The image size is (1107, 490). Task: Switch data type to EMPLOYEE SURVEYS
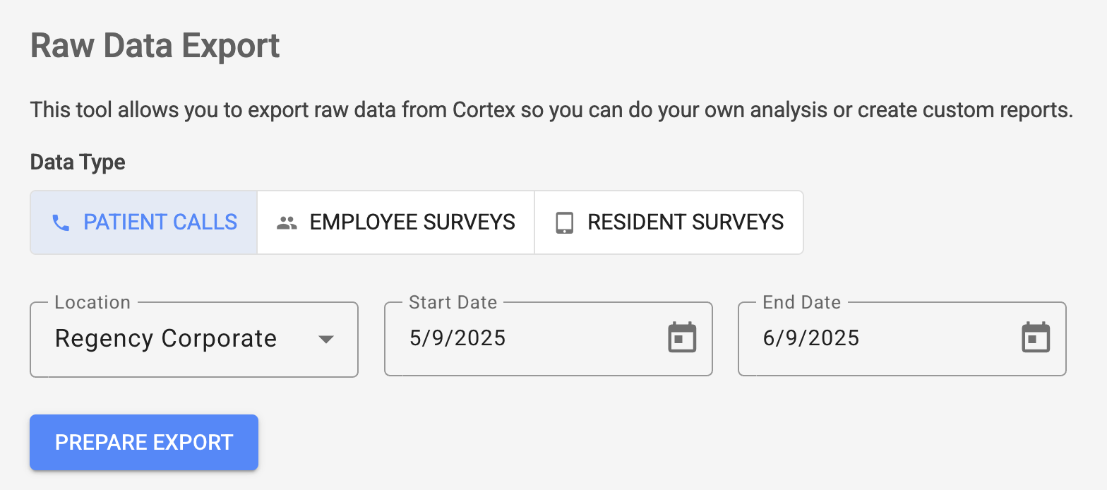click(396, 222)
